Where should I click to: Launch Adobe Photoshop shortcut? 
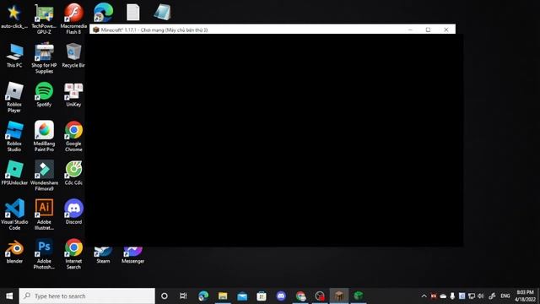click(x=44, y=254)
